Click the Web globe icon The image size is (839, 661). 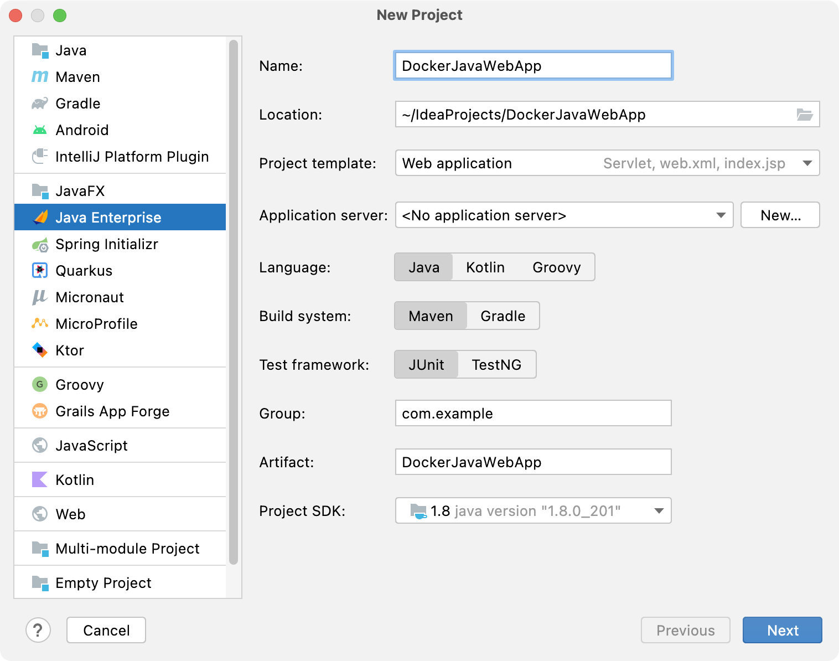pos(40,514)
